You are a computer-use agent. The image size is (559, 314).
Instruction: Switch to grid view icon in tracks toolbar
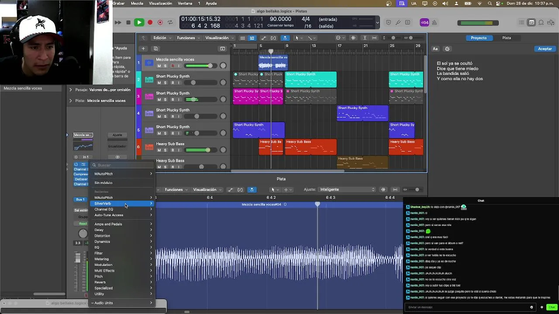point(242,38)
